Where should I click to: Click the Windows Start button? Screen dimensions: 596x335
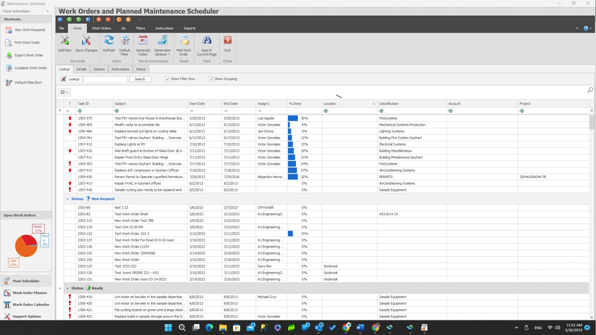(x=168, y=328)
